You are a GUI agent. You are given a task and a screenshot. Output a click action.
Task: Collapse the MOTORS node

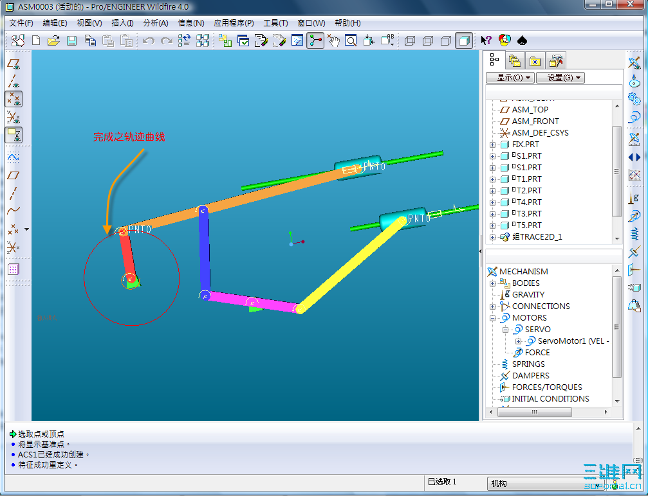493,318
